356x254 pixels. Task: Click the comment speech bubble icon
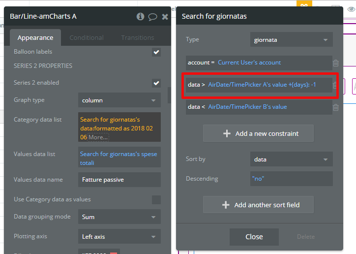(152, 17)
